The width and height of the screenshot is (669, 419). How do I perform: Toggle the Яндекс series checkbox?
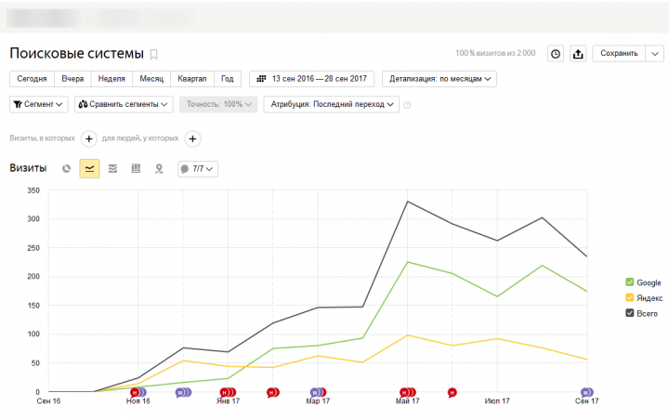[629, 297]
